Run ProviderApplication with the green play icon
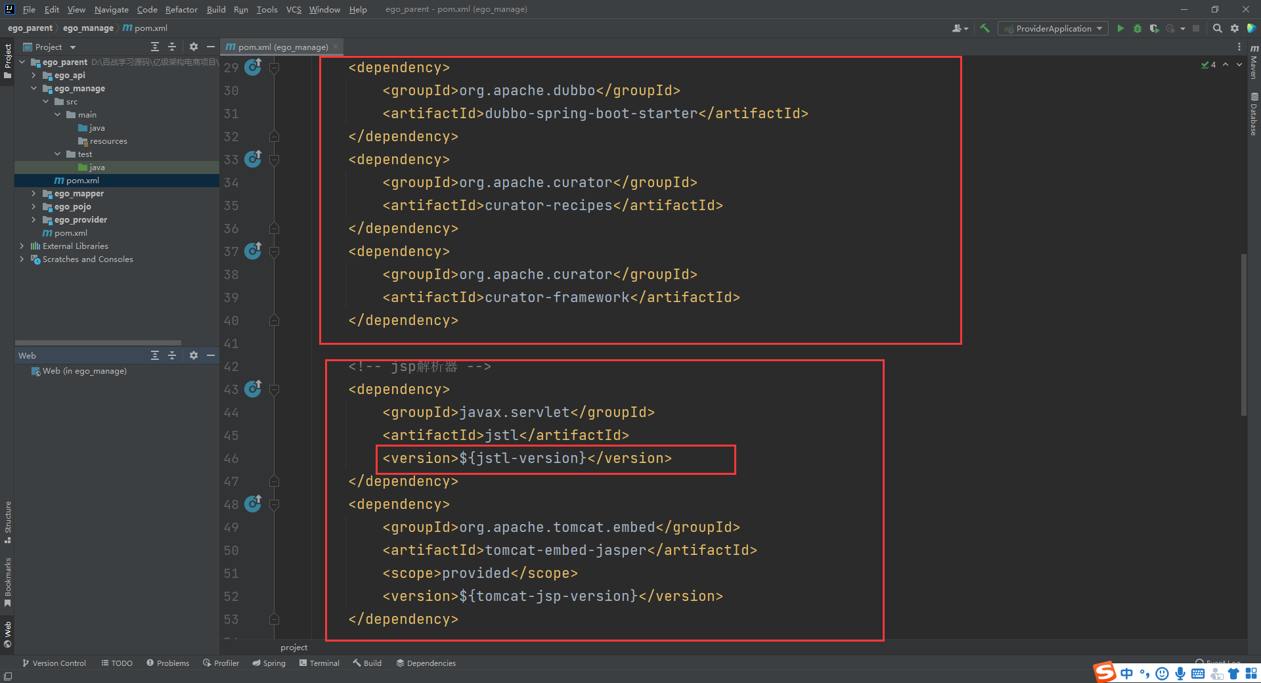Viewport: 1261px width, 683px height. coord(1120,28)
